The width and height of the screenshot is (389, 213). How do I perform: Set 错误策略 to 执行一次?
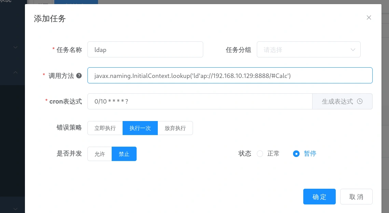[140, 128]
